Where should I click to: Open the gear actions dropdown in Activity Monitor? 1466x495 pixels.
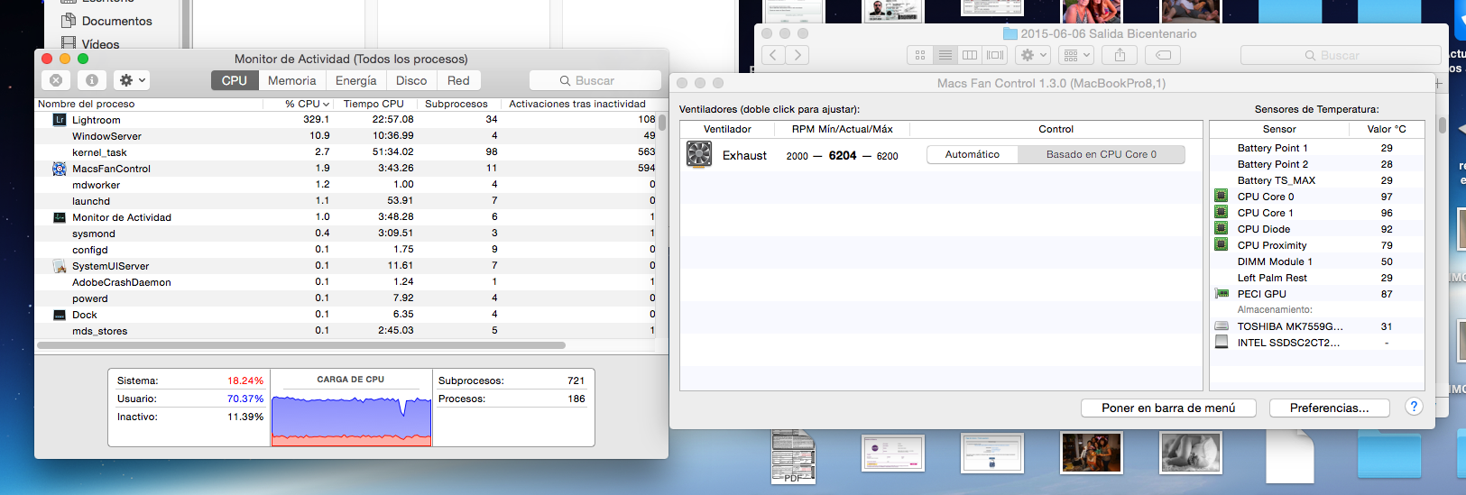click(x=133, y=80)
